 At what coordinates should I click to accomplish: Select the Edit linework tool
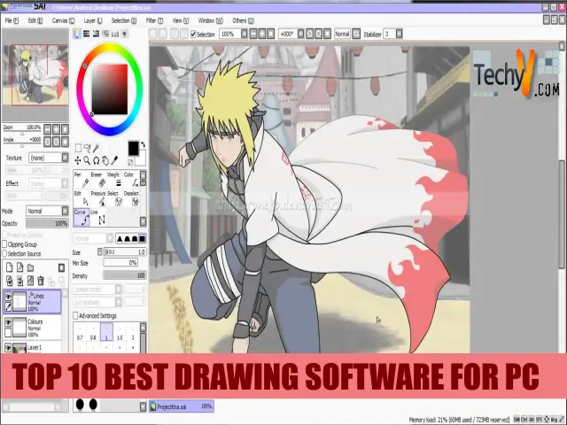82,198
